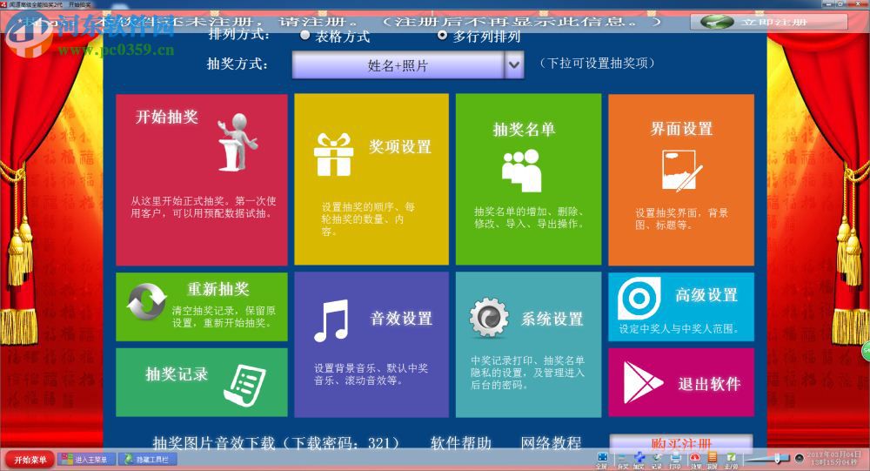Image resolution: width=870 pixels, height=471 pixels.
Task: Open the 软件帮助 link
Action: coord(461,442)
